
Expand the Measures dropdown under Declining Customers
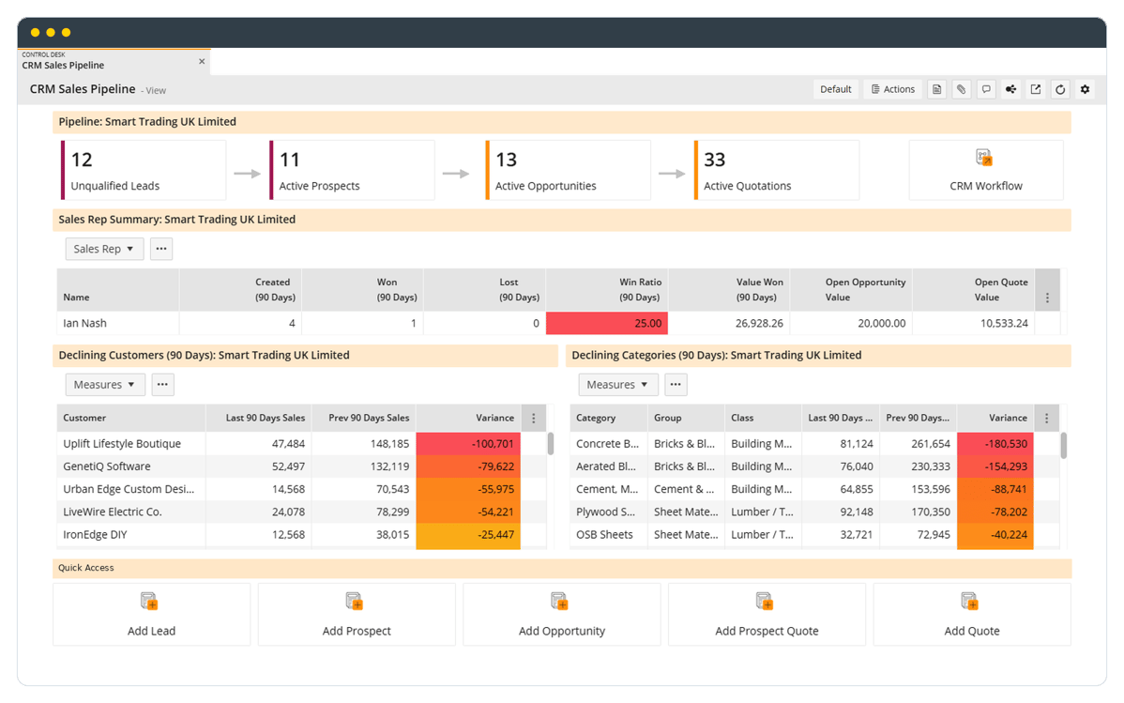(x=105, y=385)
